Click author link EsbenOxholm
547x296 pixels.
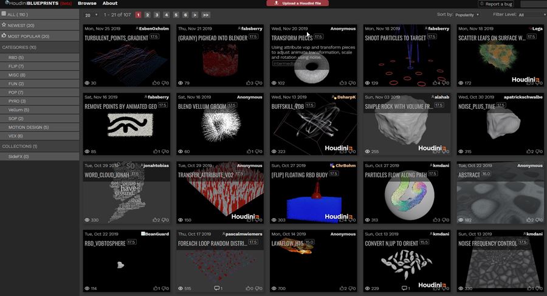(154, 29)
